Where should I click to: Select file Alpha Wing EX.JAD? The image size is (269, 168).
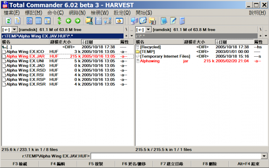click(x=68, y=66)
